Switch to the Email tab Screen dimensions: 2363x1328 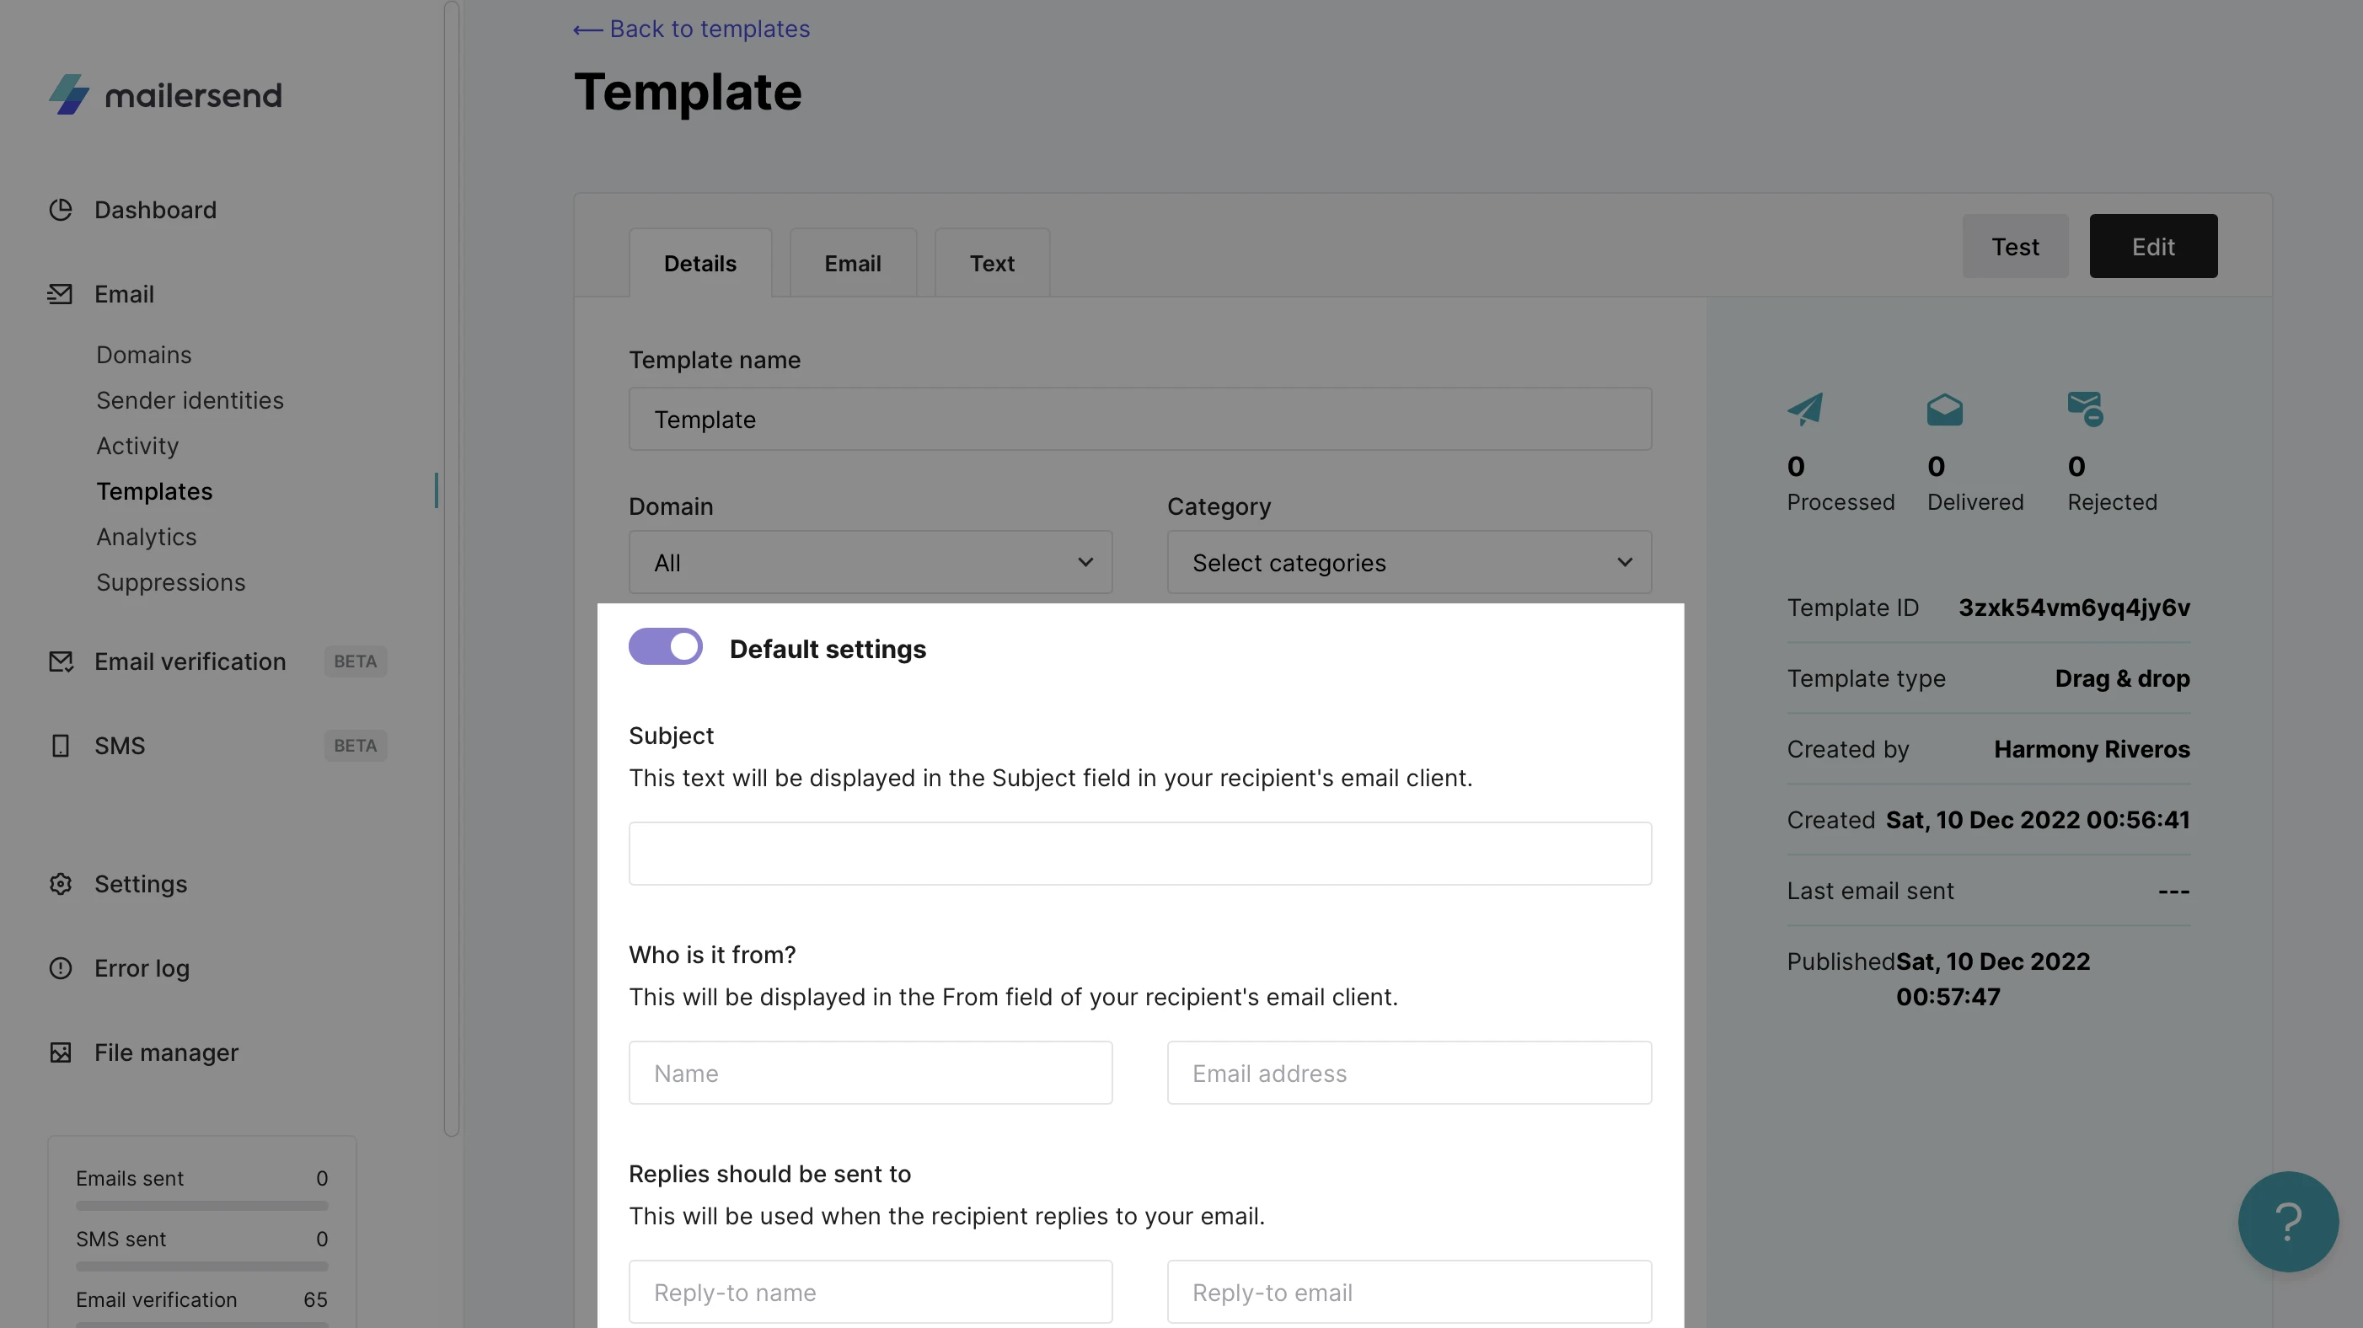click(852, 264)
